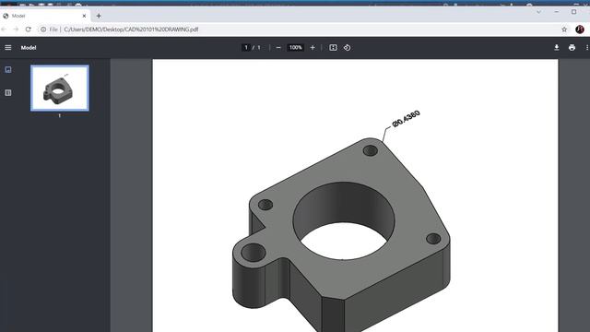590x332 pixels.
Task: Minimize the browser window
Action: [x=557, y=12]
